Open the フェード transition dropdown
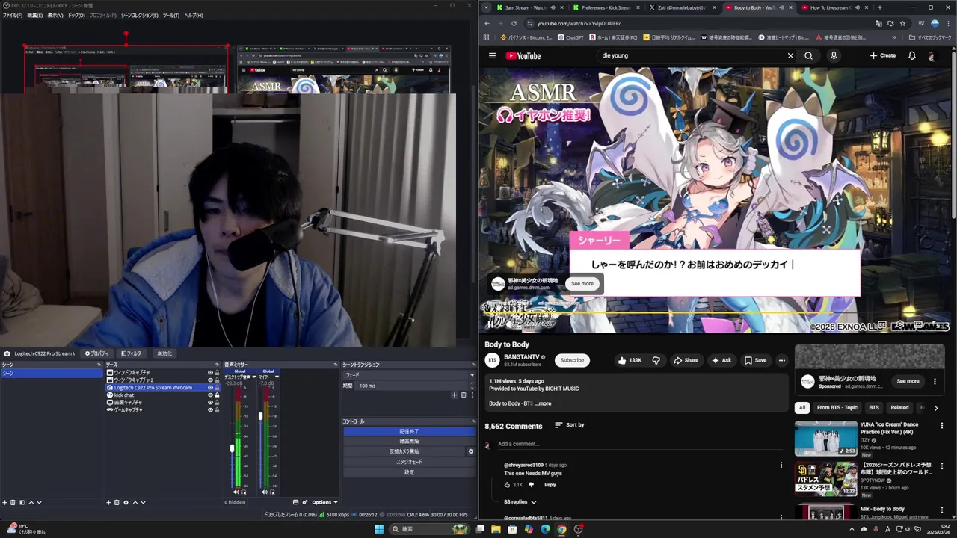 click(408, 375)
